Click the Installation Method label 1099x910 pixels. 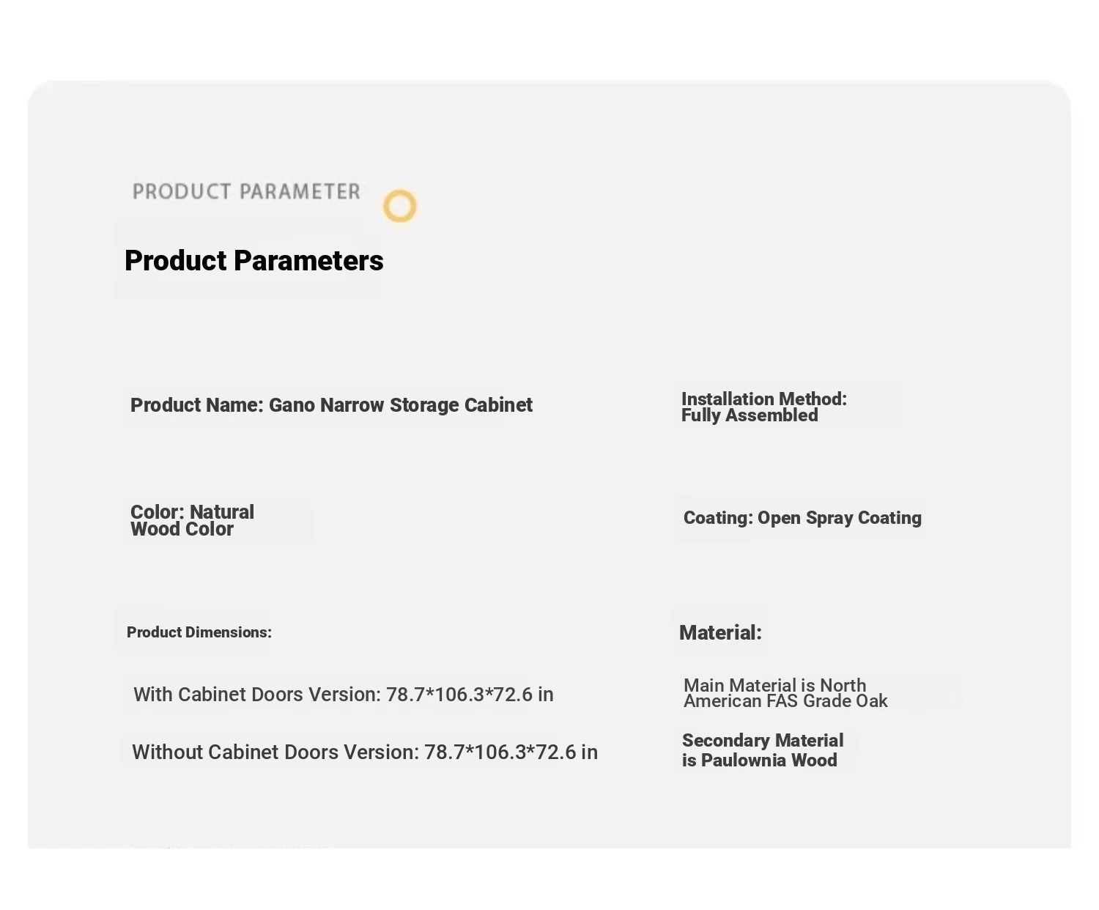(763, 399)
